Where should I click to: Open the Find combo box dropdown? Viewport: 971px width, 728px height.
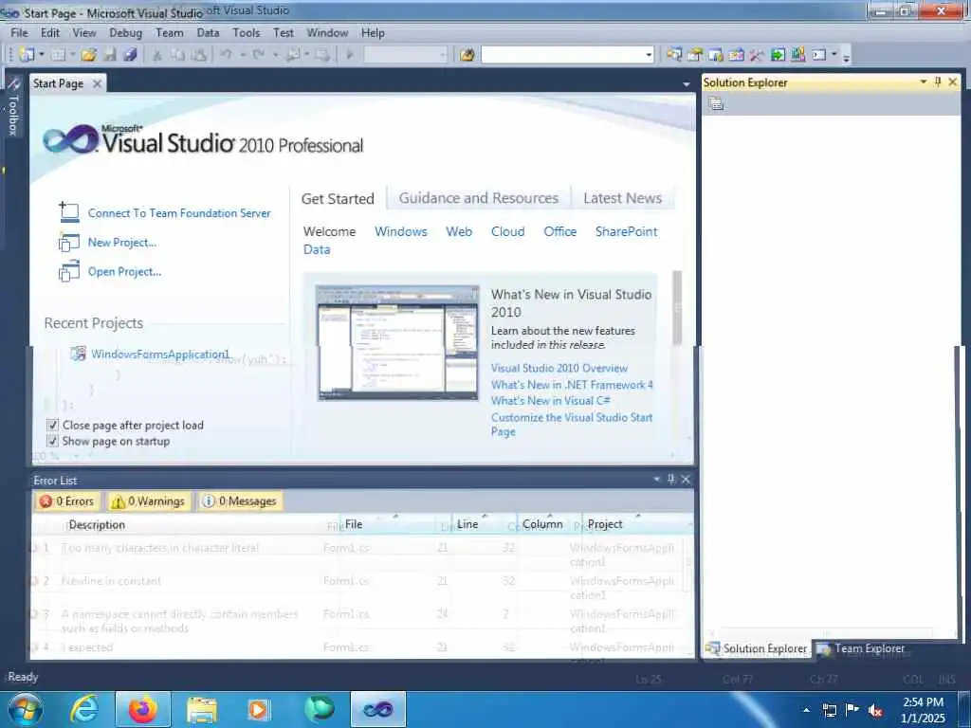[x=649, y=55]
